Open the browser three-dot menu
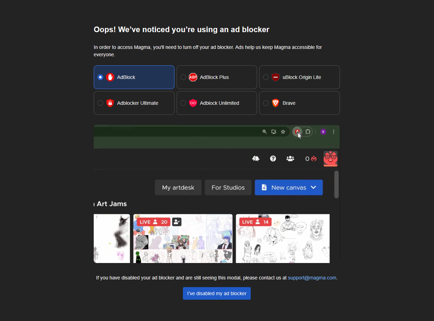434x321 pixels. coord(334,132)
